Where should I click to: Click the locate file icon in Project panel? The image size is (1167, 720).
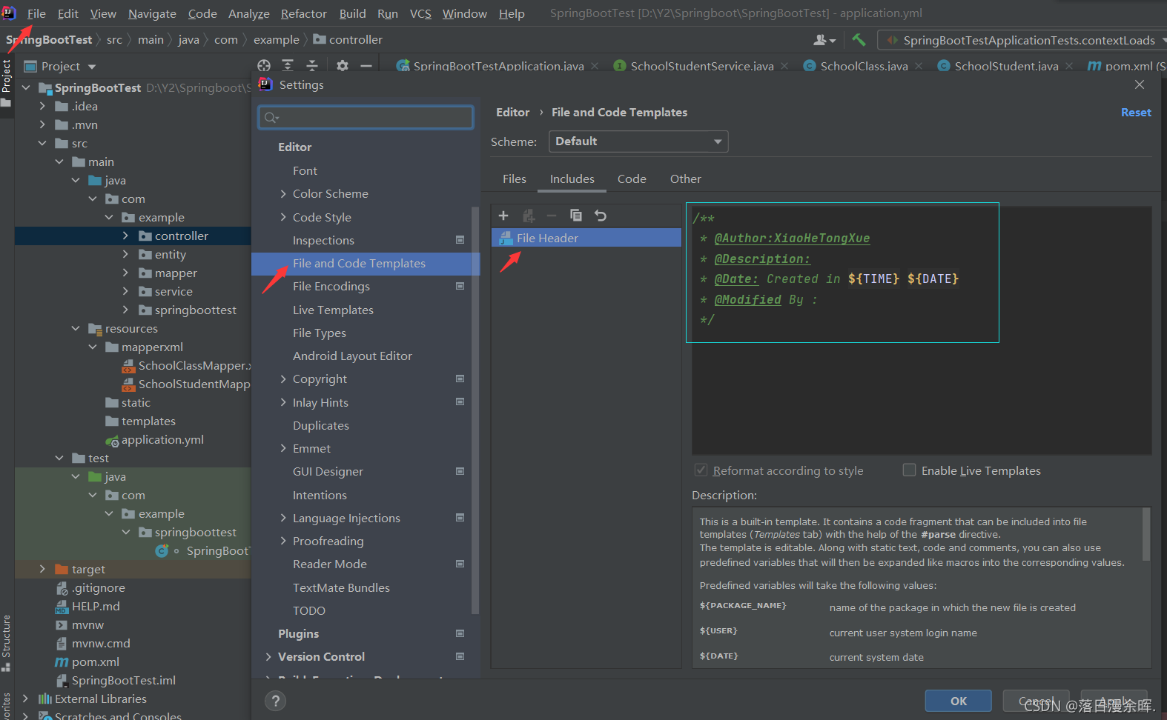pyautogui.click(x=264, y=66)
